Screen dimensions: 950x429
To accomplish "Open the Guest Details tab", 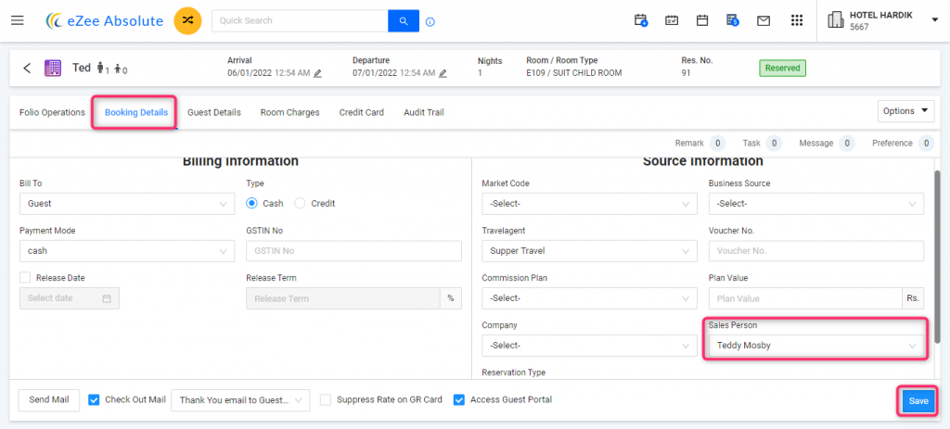I will tap(214, 112).
